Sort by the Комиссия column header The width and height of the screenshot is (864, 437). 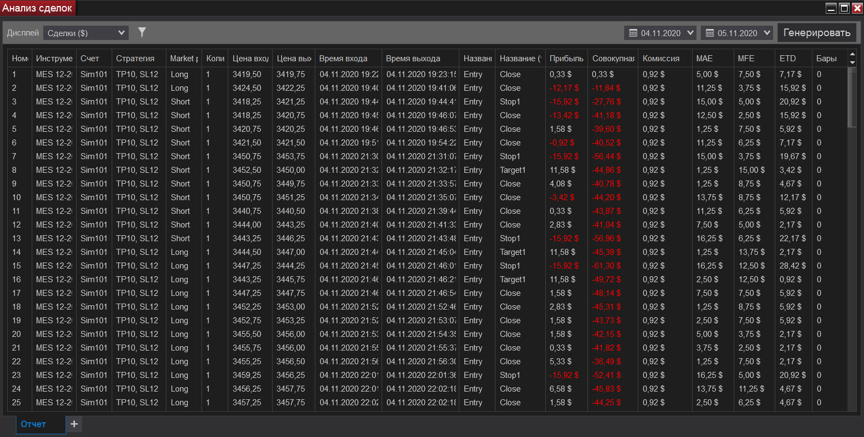click(665, 59)
